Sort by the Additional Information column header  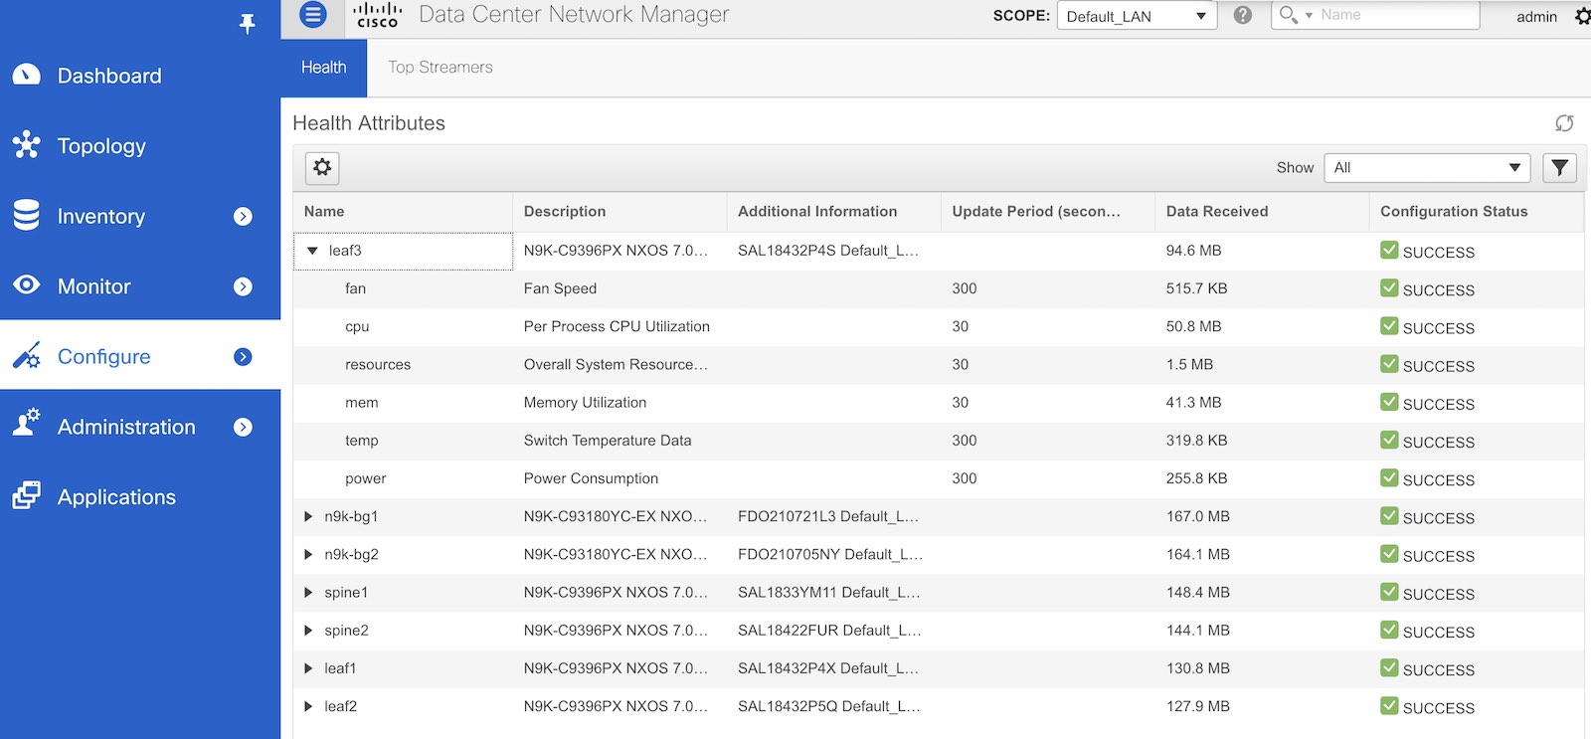click(833, 212)
